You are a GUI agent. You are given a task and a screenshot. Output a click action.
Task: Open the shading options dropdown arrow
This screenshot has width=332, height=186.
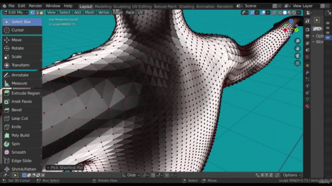pos(299,12)
